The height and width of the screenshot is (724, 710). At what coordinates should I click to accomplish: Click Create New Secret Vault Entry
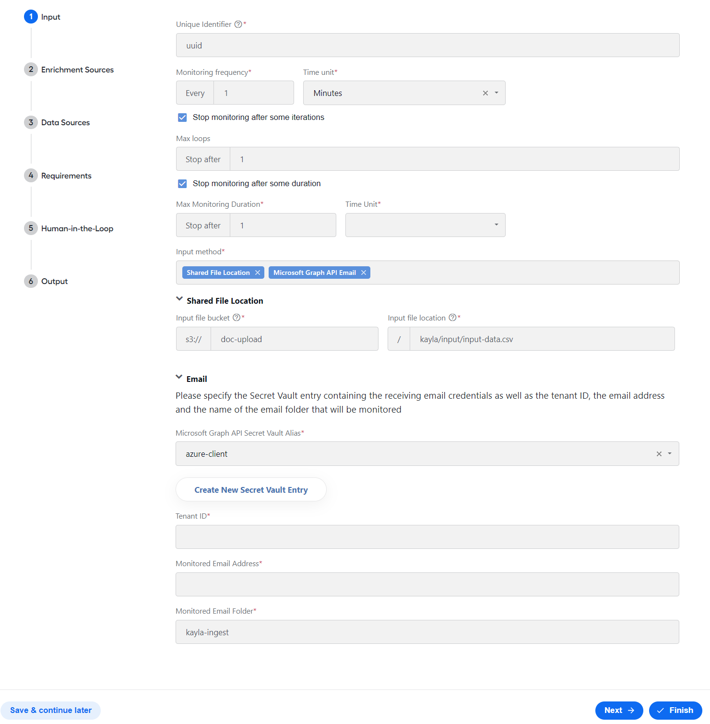[251, 490]
